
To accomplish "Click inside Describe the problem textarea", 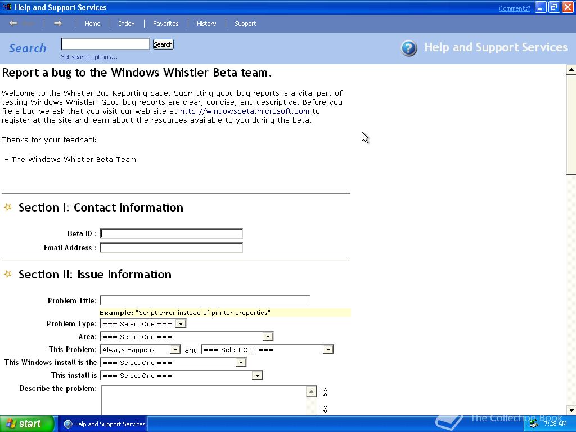I will [x=204, y=400].
